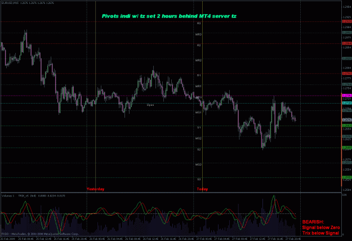Select the 'Open' price label on chart
Viewport: 352px width, 241px height.
coord(150,105)
